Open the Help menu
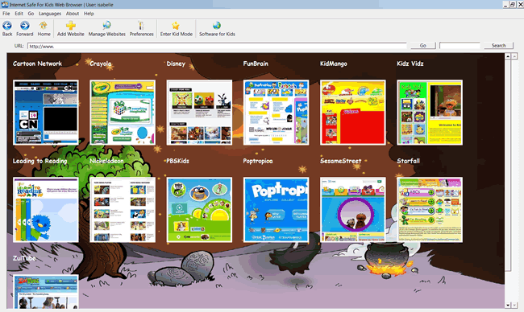524x312 pixels. click(x=89, y=14)
